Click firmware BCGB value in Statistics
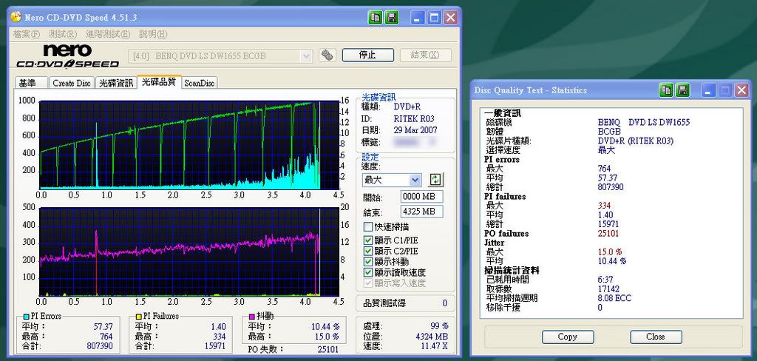Viewport: 757px width, 361px height. tap(609, 132)
